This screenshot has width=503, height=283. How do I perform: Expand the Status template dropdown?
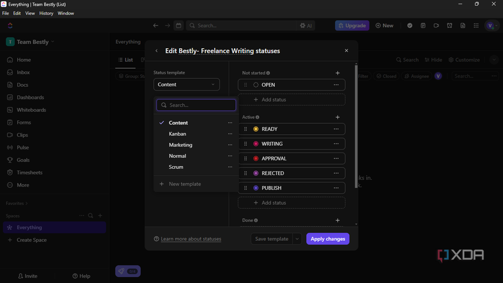(x=187, y=85)
